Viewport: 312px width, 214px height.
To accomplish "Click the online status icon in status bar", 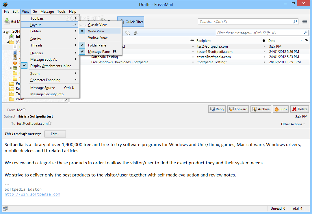I will (x=5, y=208).
